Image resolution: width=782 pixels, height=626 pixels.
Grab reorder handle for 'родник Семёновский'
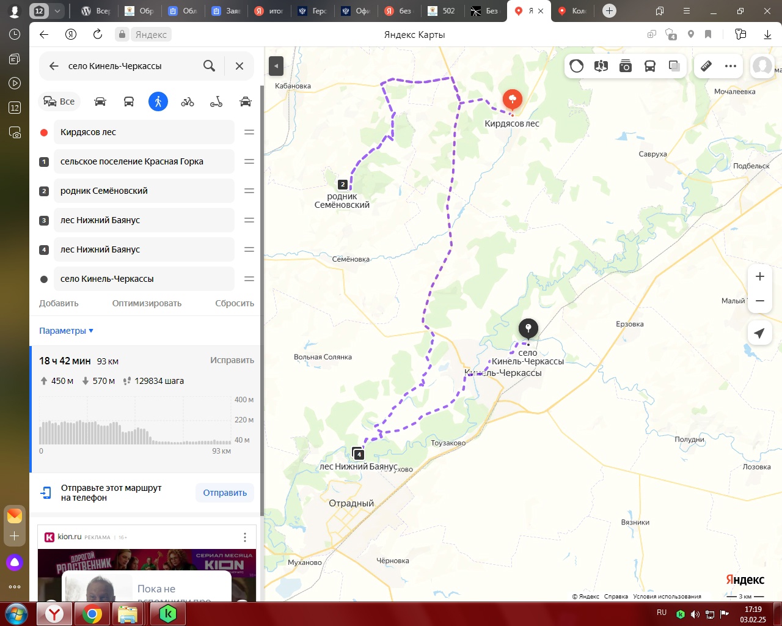249,191
